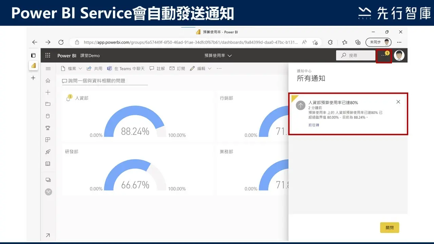This screenshot has width=434, height=244.
Task: Click the 未同步 browser profile button
Action: [378, 42]
